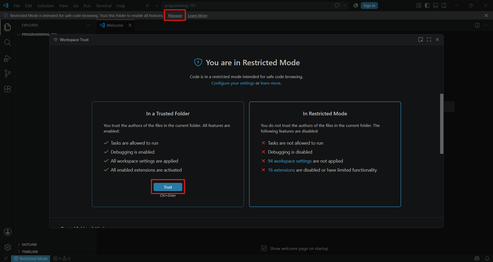Click the Restricted Mode status bar entry
This screenshot has height=262, width=493.
click(31, 258)
